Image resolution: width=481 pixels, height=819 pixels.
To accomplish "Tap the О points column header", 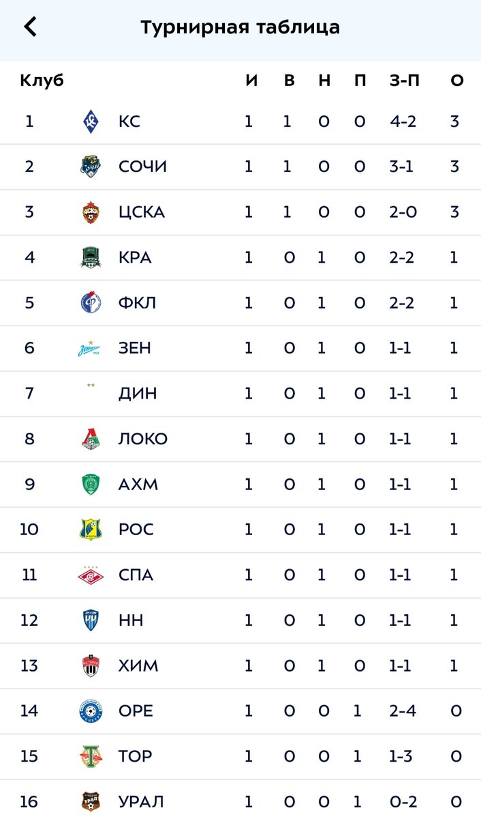I will (456, 81).
